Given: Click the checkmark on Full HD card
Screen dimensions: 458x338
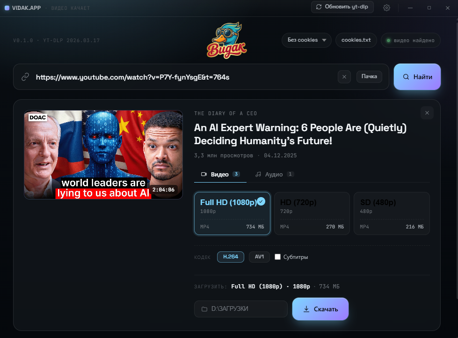Looking at the screenshot, I should [x=261, y=201].
